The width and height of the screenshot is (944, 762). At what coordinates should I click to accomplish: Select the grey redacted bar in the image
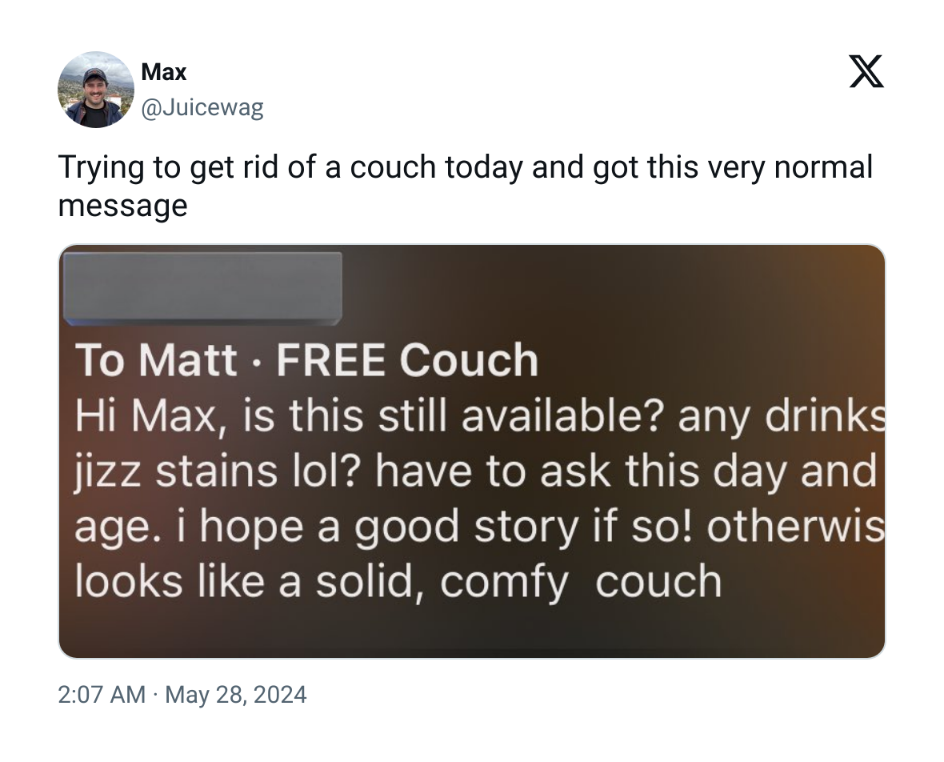coord(202,288)
